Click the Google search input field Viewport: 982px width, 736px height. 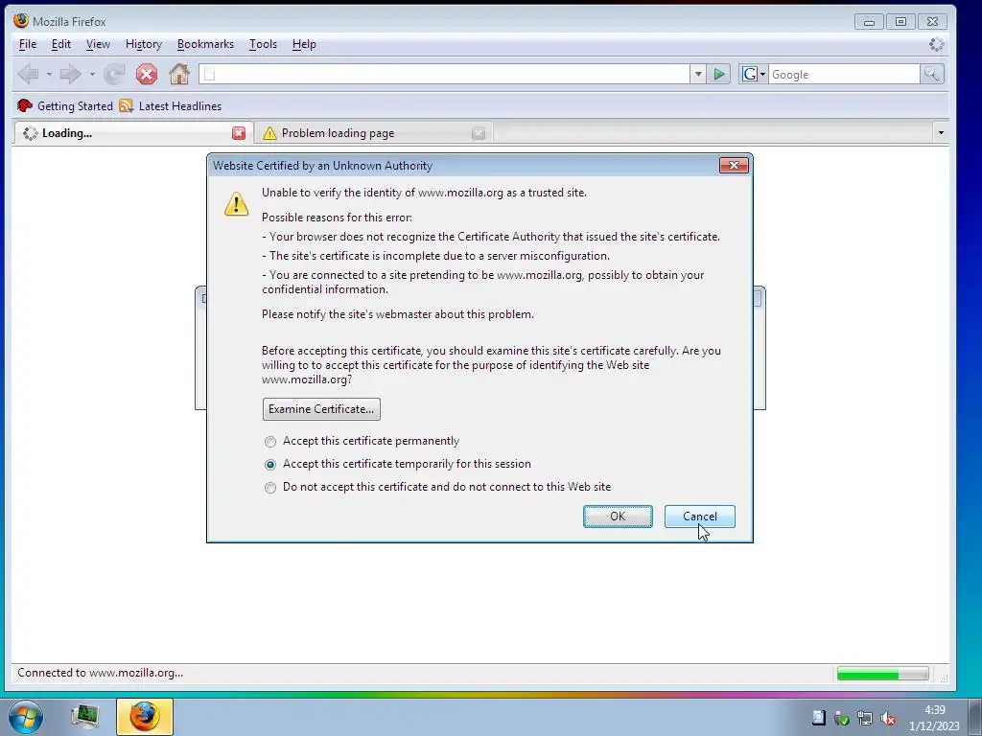tap(844, 75)
